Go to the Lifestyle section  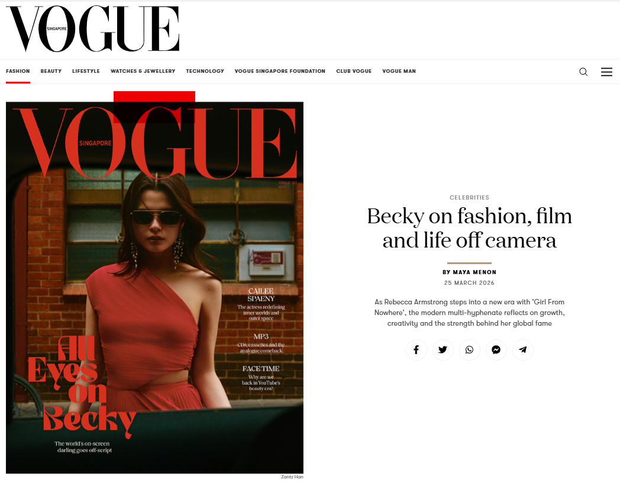[86, 71]
